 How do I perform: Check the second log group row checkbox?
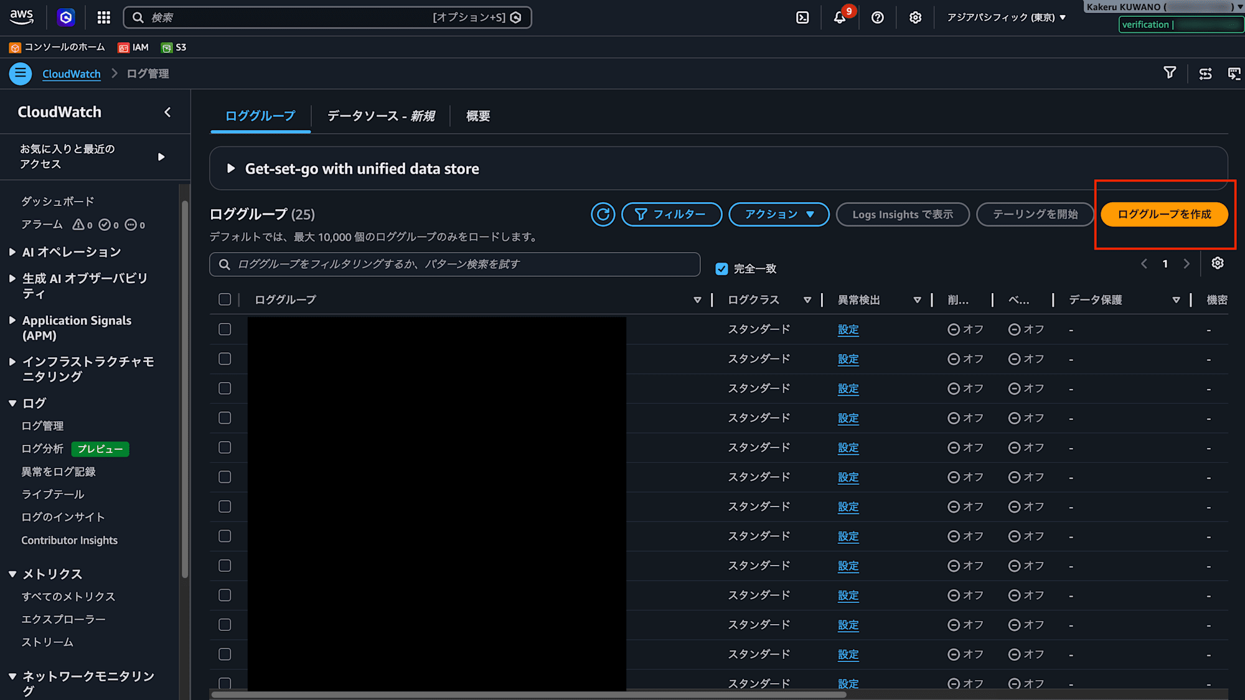click(225, 359)
